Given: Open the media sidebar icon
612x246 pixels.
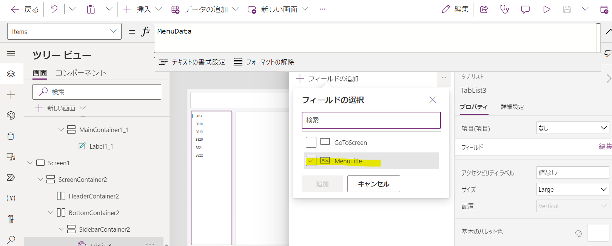Looking at the screenshot, I should point(11,157).
